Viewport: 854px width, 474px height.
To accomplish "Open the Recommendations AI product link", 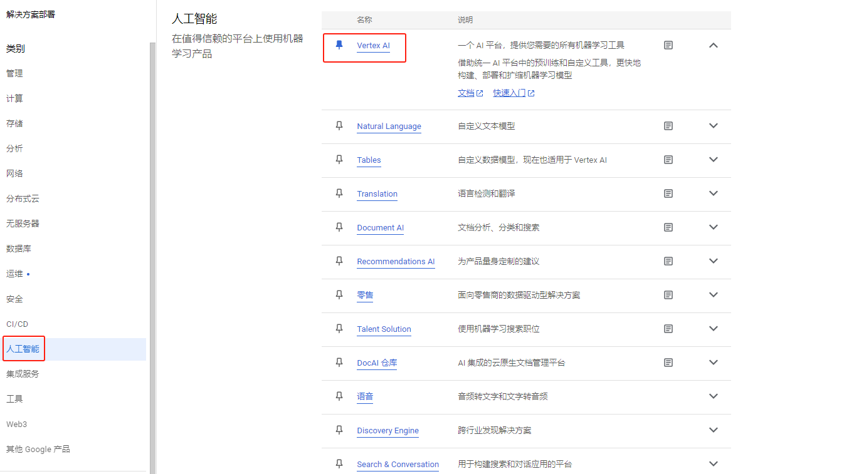I will tap(396, 262).
